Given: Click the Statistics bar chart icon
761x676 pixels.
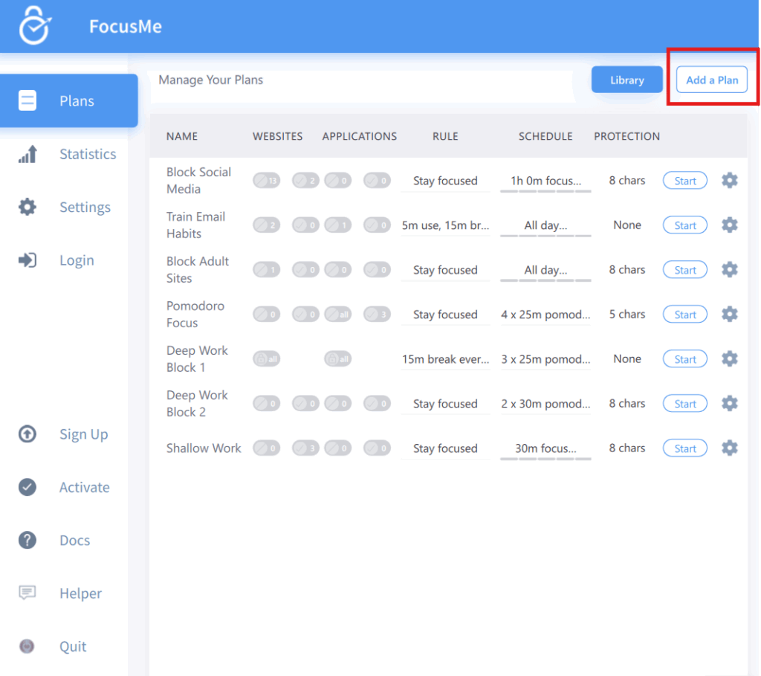Looking at the screenshot, I should click(x=27, y=155).
